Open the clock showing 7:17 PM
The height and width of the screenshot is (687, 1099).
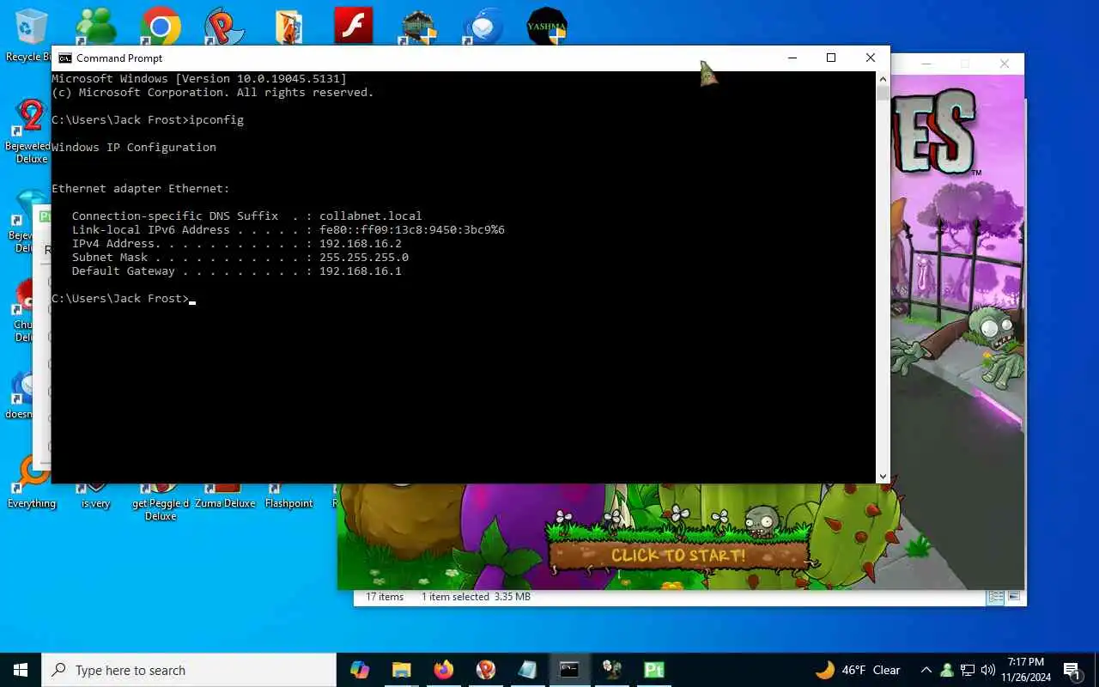1025,670
